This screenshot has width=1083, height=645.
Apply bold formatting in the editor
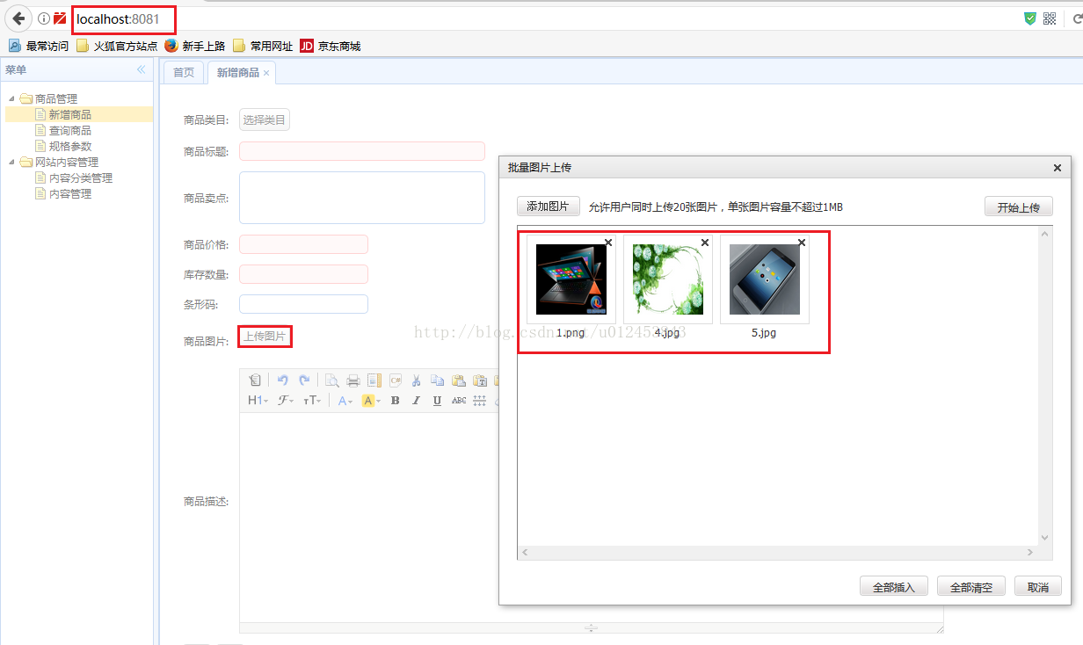(395, 400)
